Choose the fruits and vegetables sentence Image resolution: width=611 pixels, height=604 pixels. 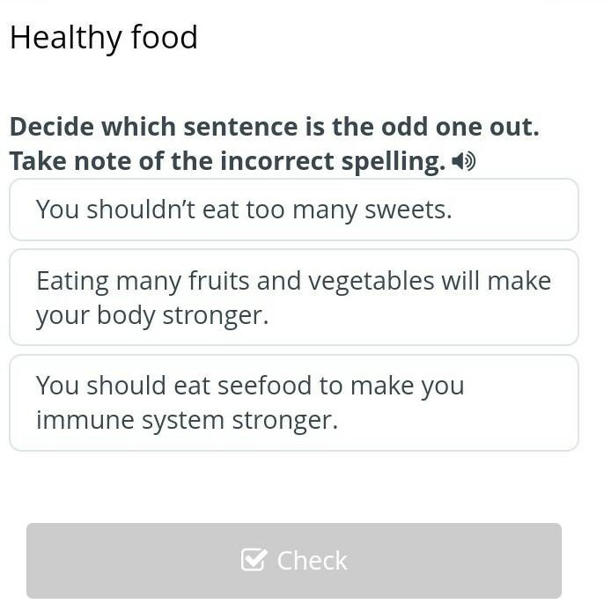293,298
